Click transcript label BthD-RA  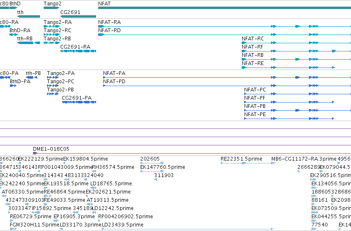[x=20, y=30]
